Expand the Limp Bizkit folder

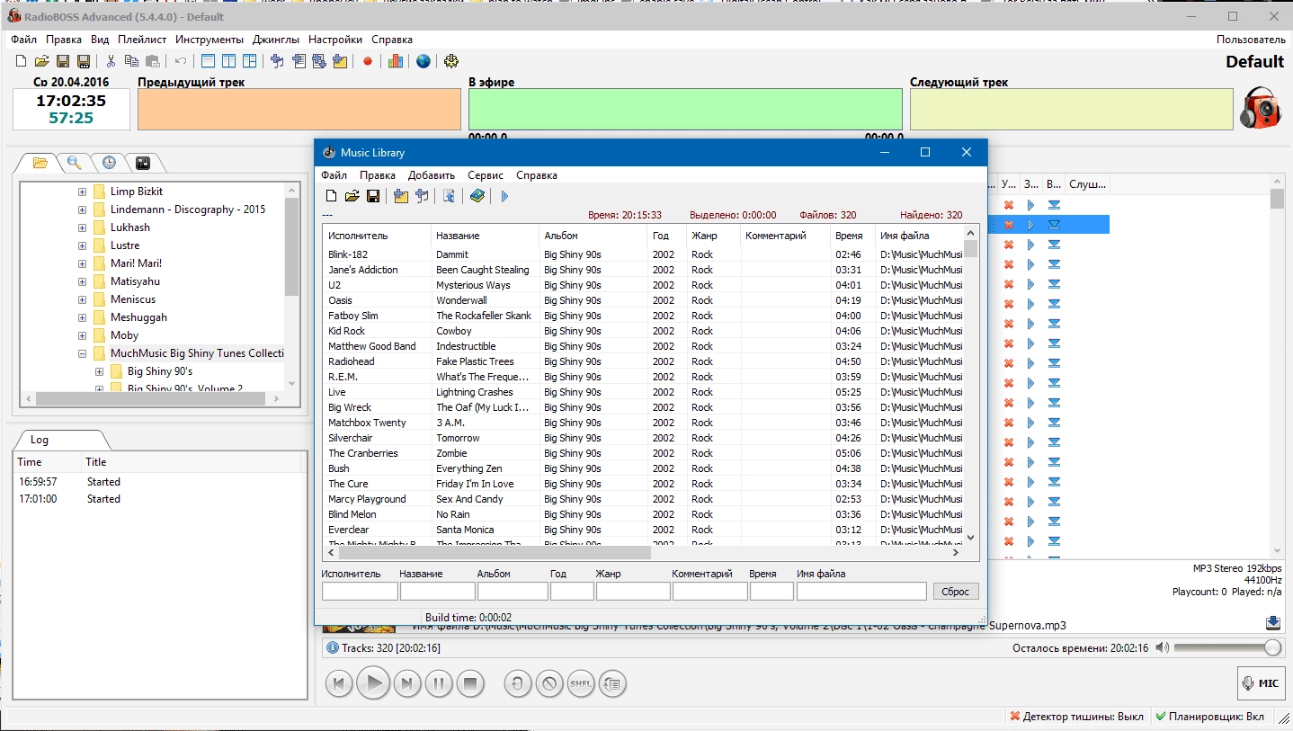[x=82, y=192]
